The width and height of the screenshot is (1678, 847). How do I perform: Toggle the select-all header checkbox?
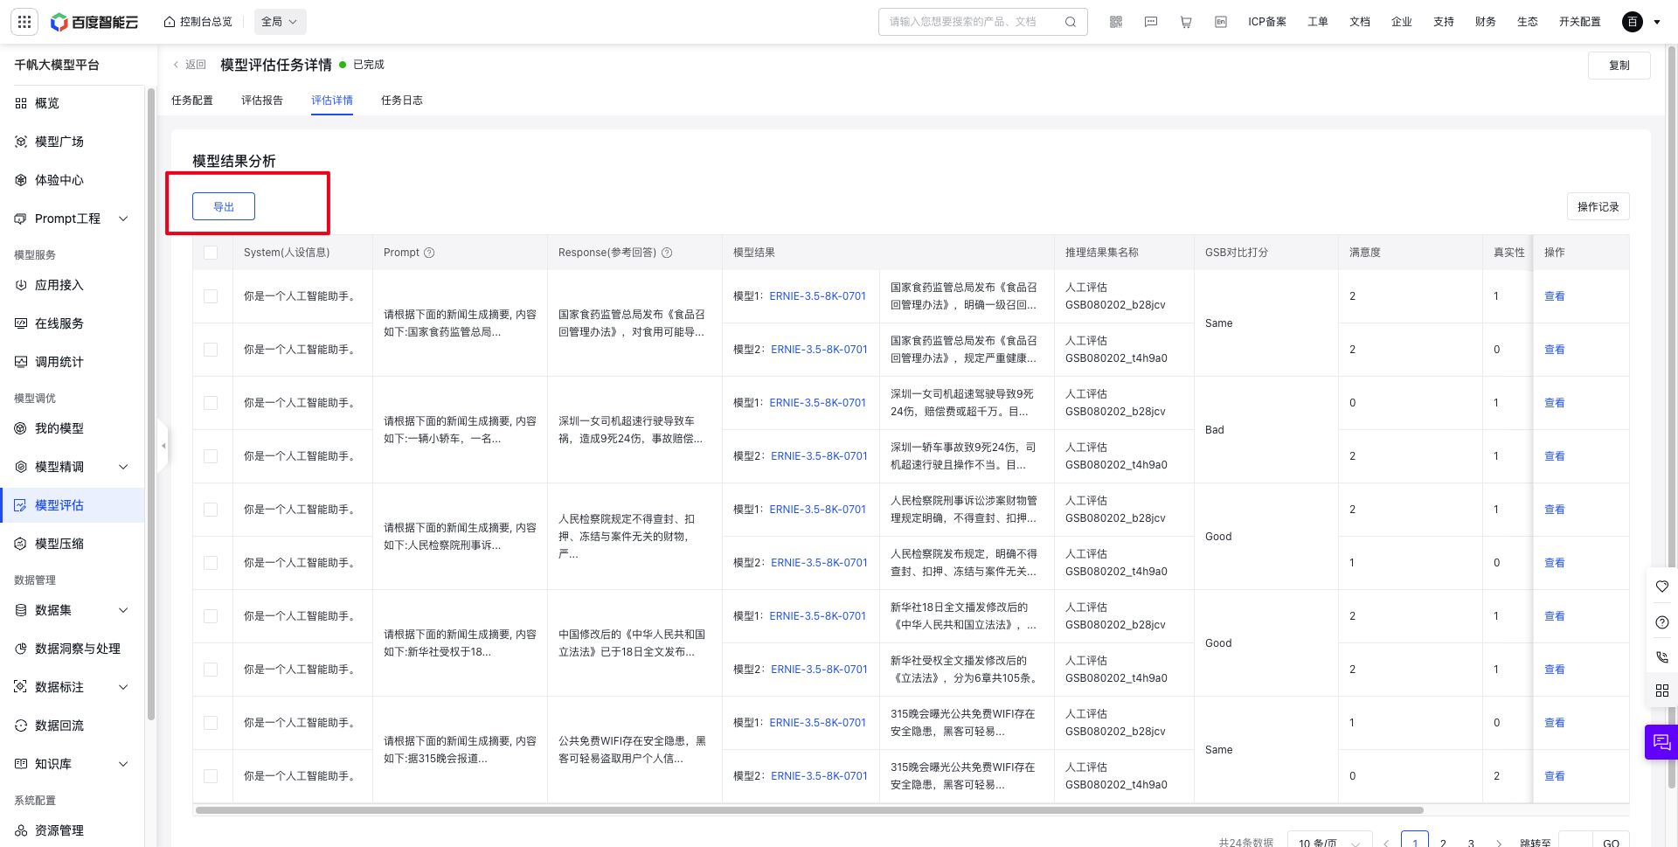click(211, 253)
